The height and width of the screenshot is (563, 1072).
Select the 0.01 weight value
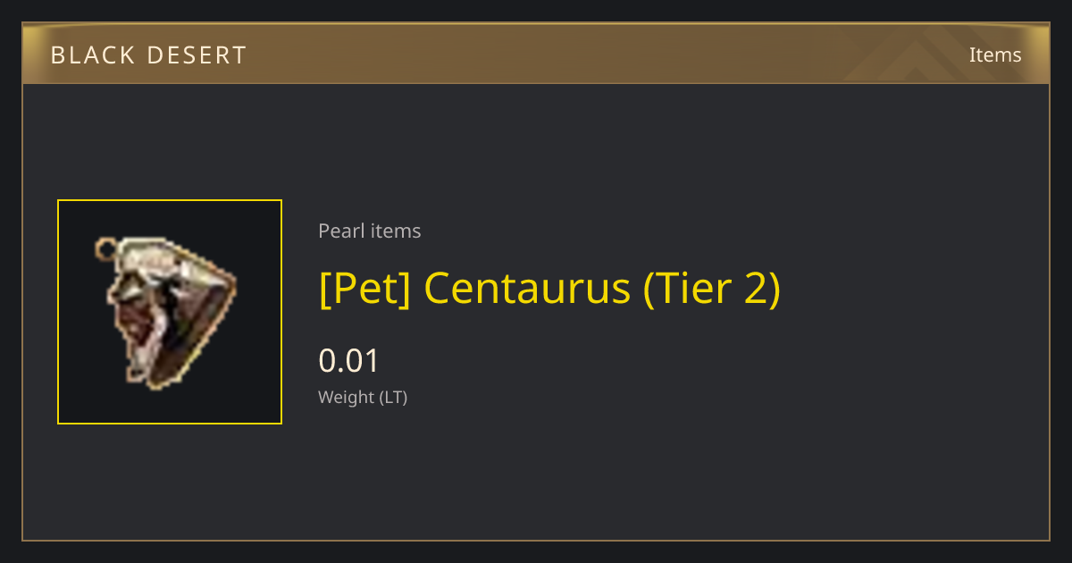point(349,361)
